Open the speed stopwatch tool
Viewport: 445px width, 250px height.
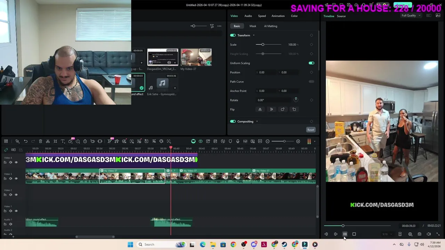point(85,141)
